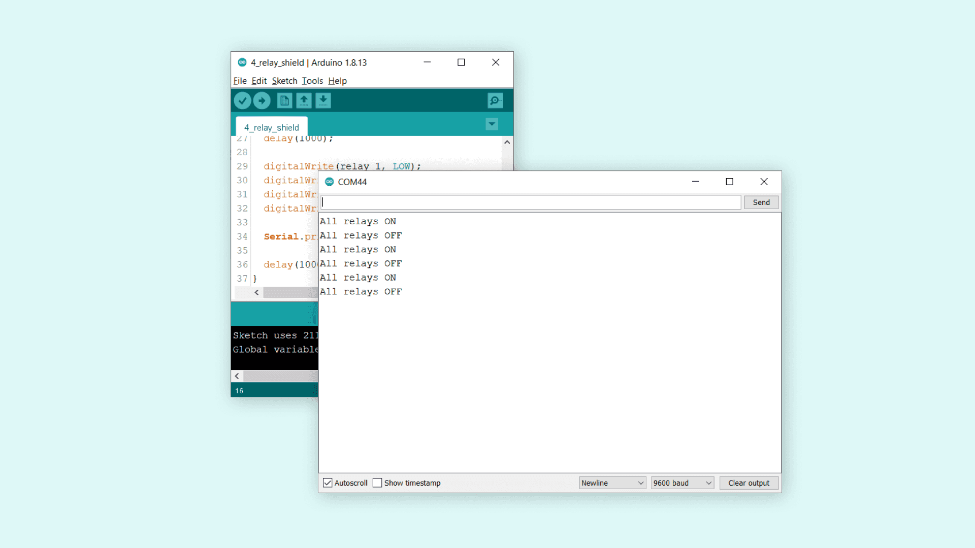Disable the Autoscroll checkbox
Screen dimensions: 975x548
[328, 483]
